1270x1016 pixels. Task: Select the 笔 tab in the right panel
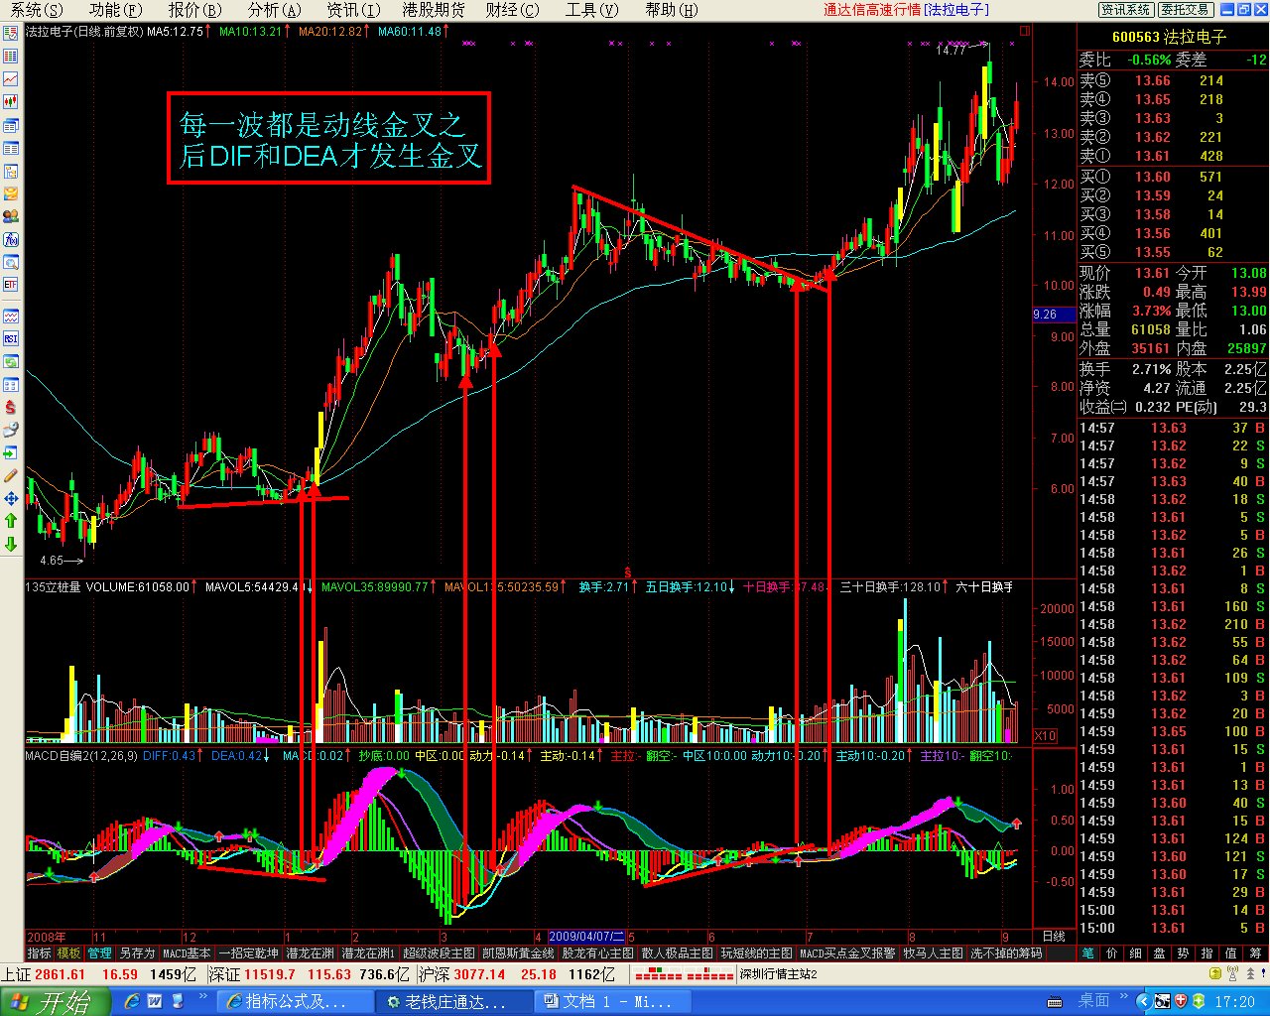1088,953
